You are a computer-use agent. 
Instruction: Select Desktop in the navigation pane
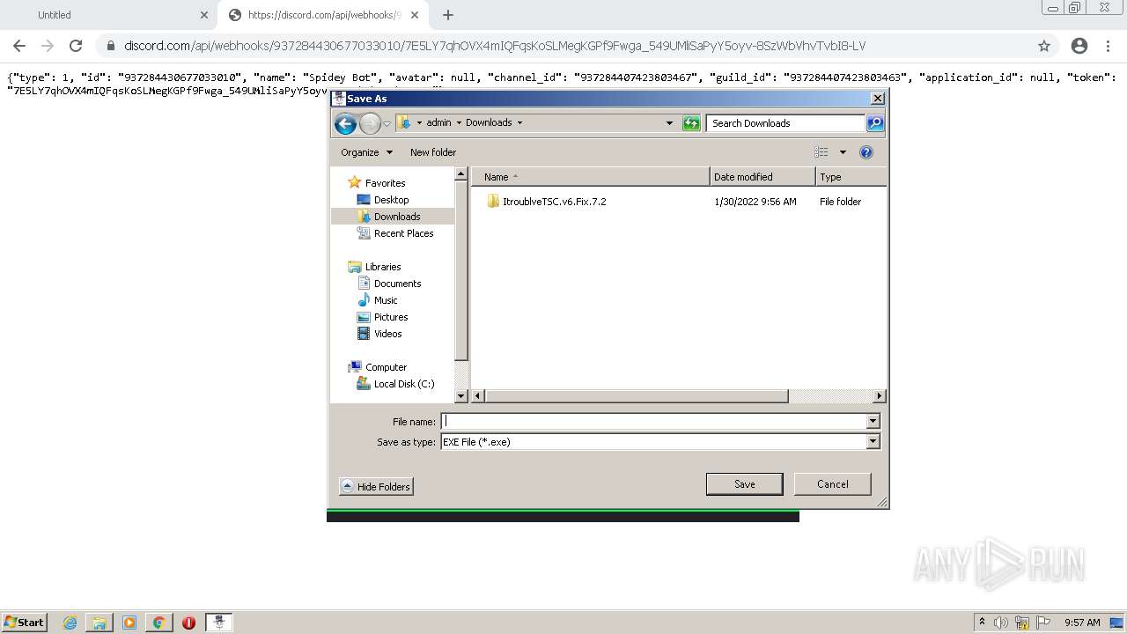391,200
